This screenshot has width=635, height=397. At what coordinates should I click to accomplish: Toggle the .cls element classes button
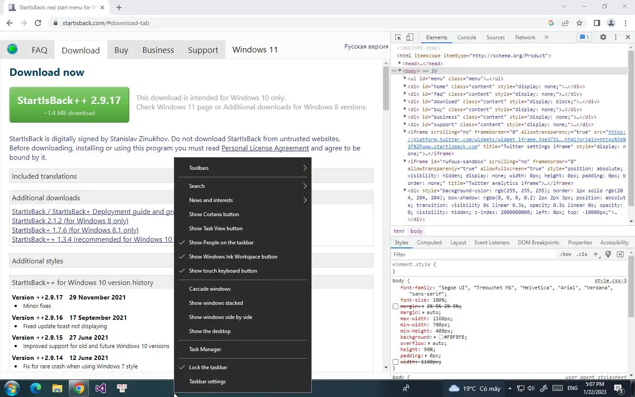click(x=582, y=255)
